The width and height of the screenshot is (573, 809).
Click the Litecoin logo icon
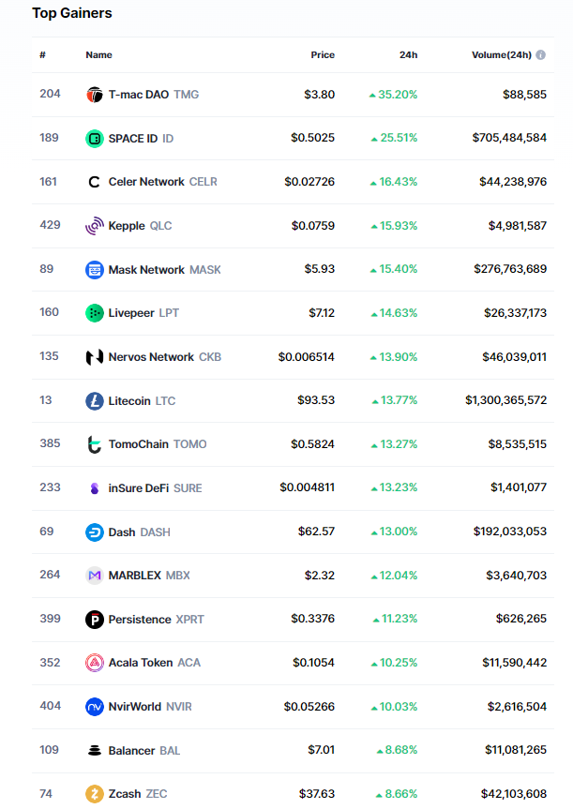[94, 401]
